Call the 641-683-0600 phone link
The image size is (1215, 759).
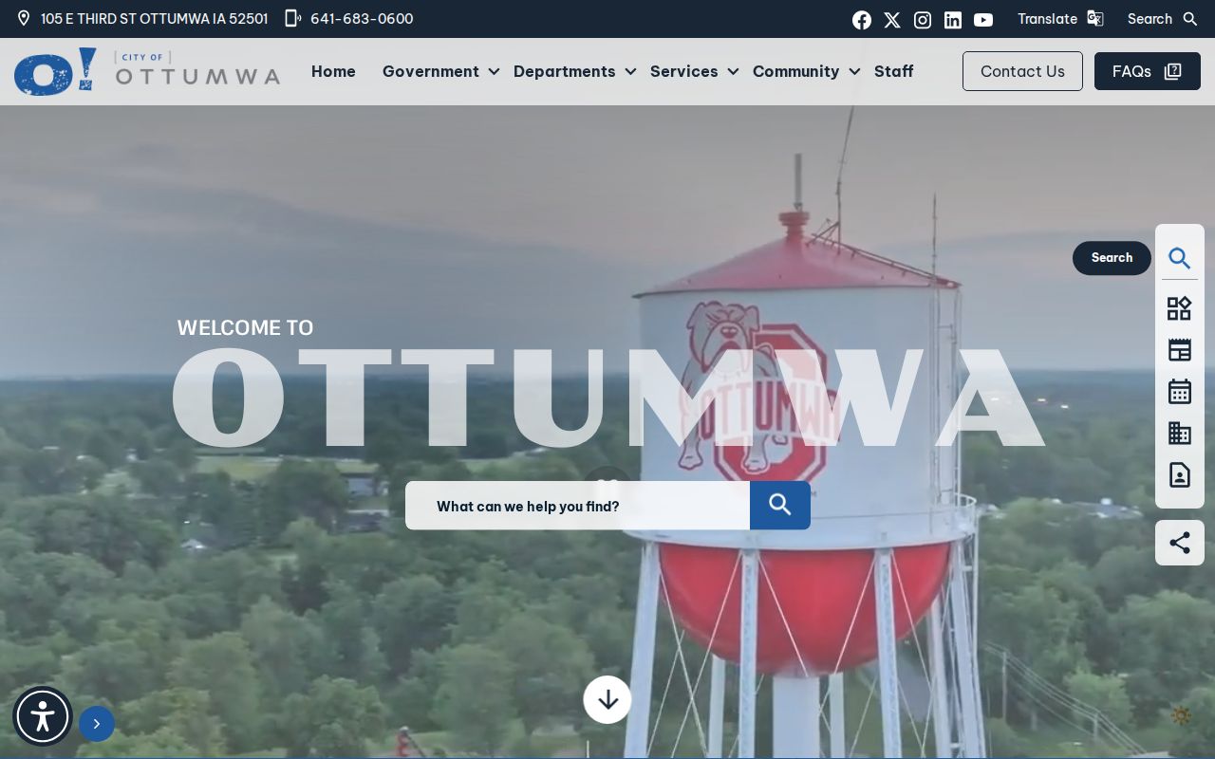pos(362,19)
